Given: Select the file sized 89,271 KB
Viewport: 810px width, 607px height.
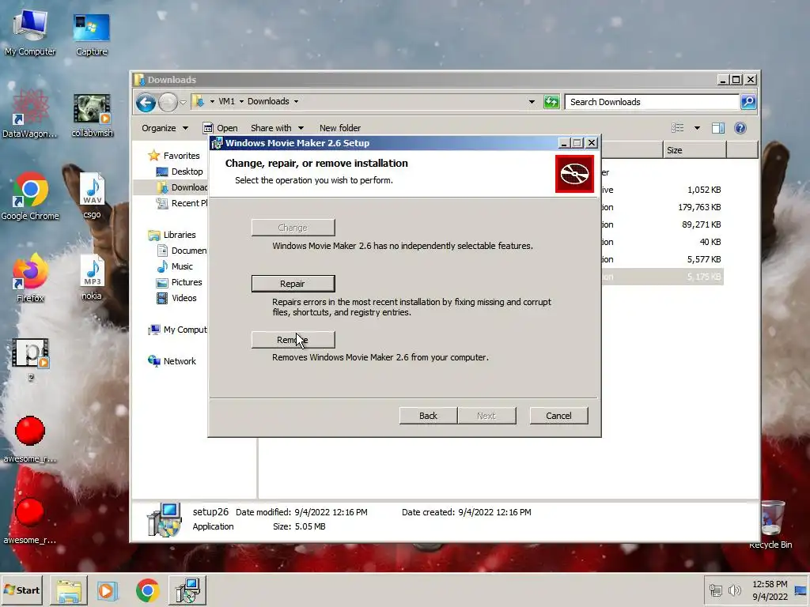Looking at the screenshot, I should click(663, 224).
